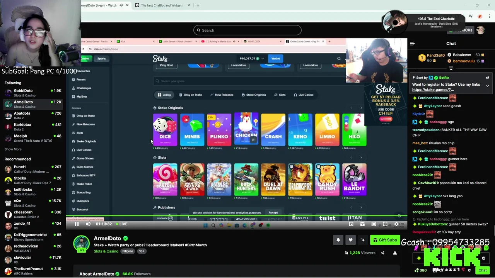Open stream player settings gear
Screen dimensions: 495x278
pyautogui.click(x=396, y=224)
